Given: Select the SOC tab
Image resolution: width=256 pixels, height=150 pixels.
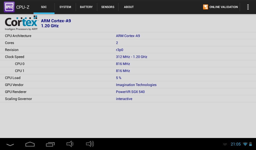Looking at the screenshot, I should [44, 7].
